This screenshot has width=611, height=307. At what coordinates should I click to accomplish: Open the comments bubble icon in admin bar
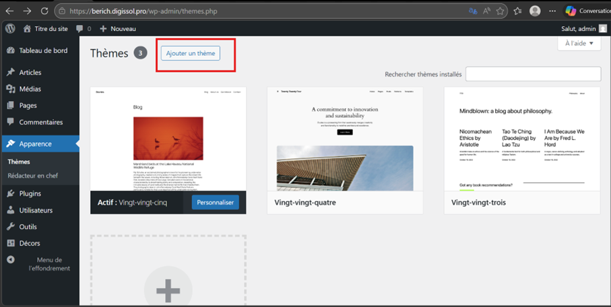[x=80, y=29]
